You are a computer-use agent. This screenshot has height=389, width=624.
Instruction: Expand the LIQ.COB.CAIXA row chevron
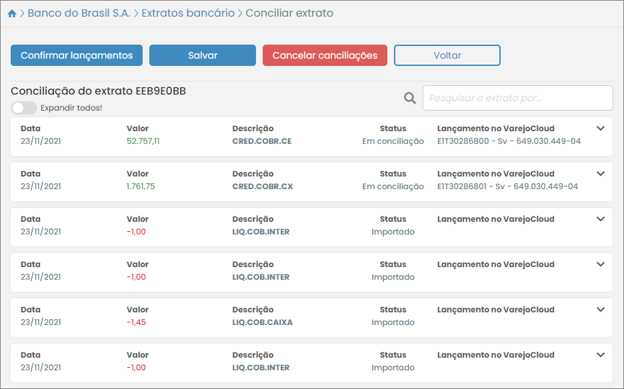(600, 310)
